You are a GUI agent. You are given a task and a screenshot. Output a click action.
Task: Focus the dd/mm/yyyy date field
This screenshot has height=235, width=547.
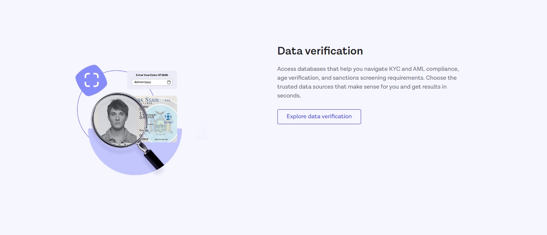tap(149, 82)
